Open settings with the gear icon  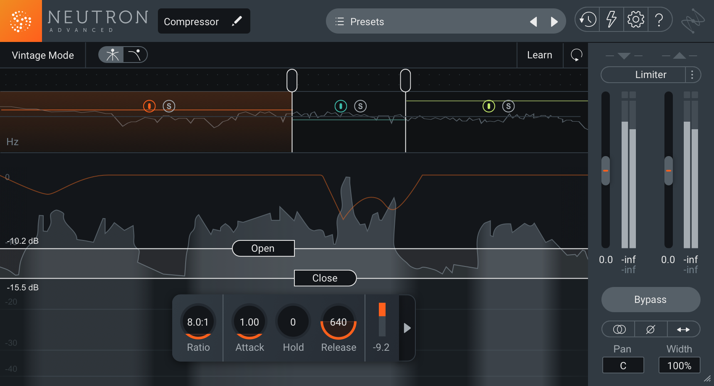point(635,20)
